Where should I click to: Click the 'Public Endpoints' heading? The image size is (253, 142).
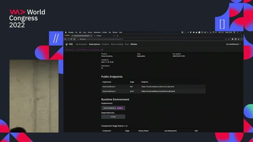pos(112,77)
